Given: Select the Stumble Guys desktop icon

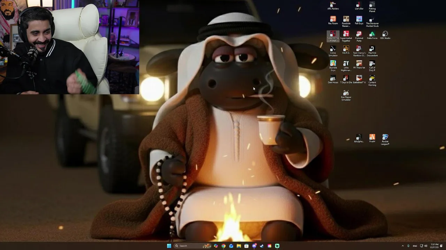Looking at the screenshot, I should tap(333, 66).
